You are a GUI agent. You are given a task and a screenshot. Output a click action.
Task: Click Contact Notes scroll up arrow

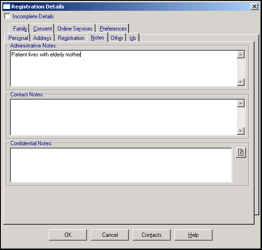coord(241,103)
